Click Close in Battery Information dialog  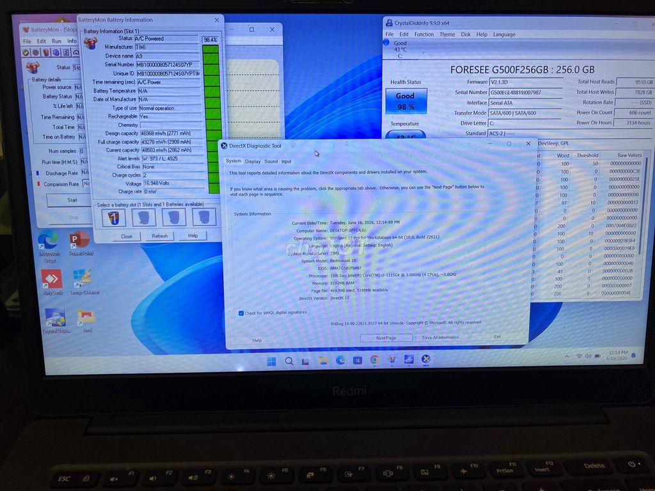click(x=127, y=237)
